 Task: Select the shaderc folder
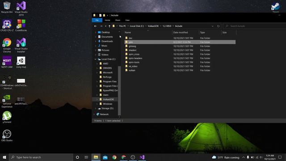(x=133, y=50)
